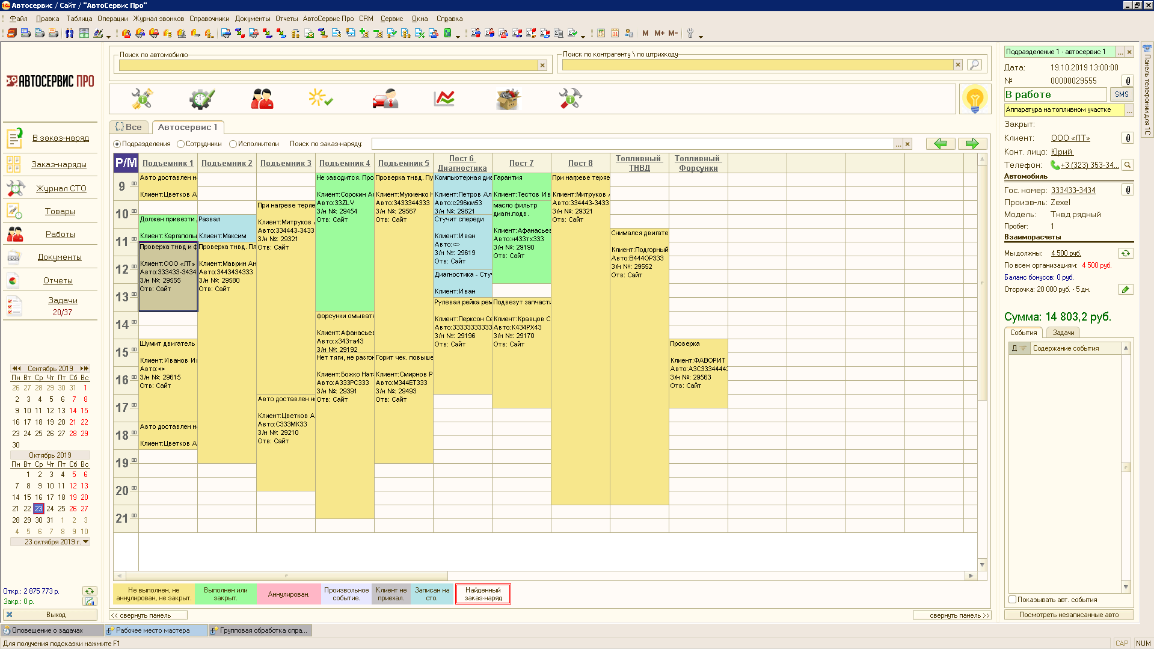
Task: Select the Сотрудники radio button
Action: 181,144
